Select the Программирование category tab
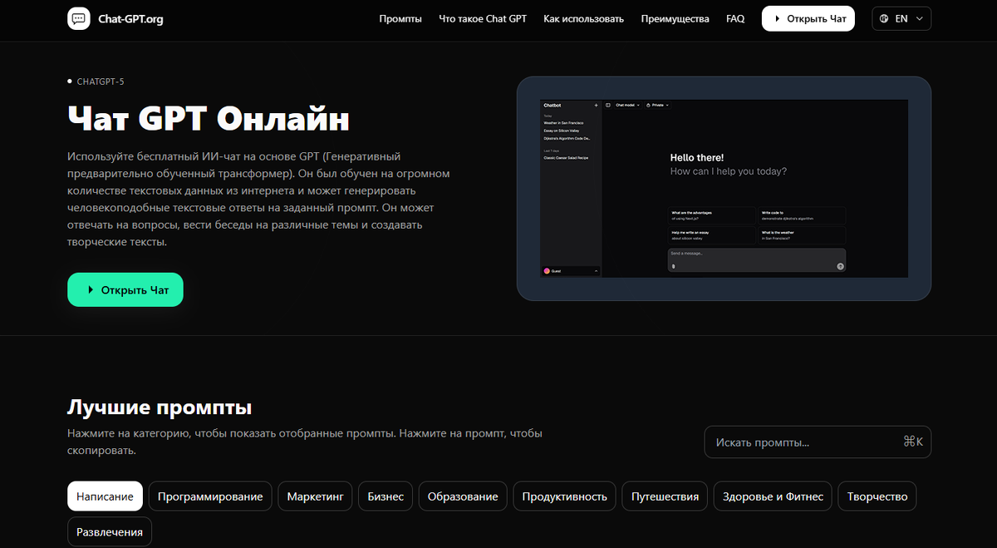Screen dimensions: 997x548 pos(210,496)
